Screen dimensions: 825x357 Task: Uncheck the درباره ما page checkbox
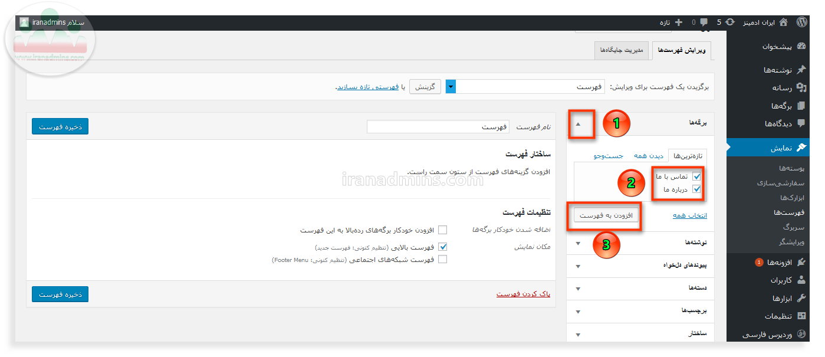696,189
